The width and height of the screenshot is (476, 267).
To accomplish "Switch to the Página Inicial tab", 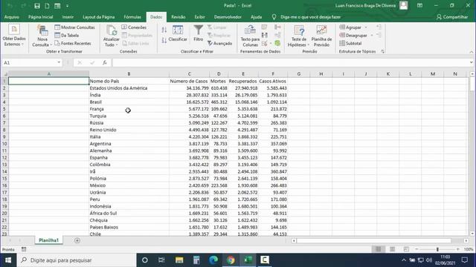I will pyautogui.click(x=40, y=17).
